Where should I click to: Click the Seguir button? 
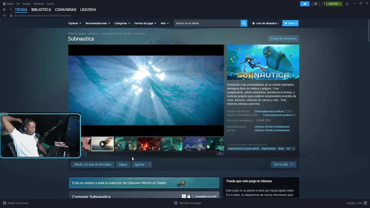click(123, 164)
